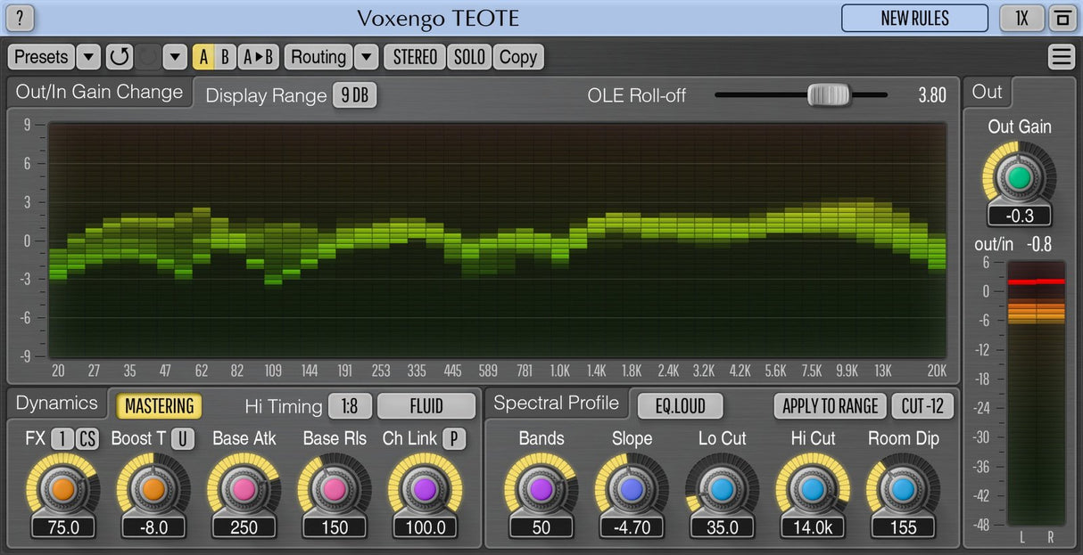Switch to the B state slot
1083x555 pixels.
pos(225,57)
